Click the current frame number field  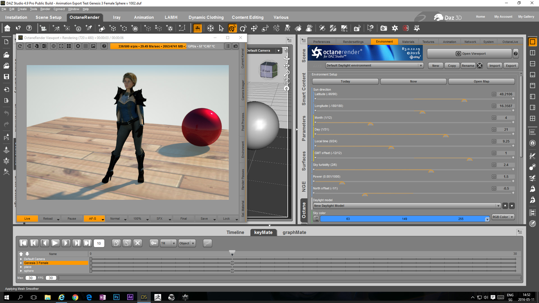[99, 243]
